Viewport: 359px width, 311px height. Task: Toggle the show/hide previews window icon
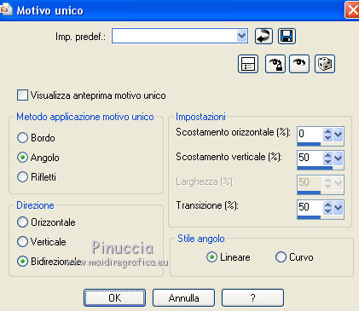click(248, 64)
